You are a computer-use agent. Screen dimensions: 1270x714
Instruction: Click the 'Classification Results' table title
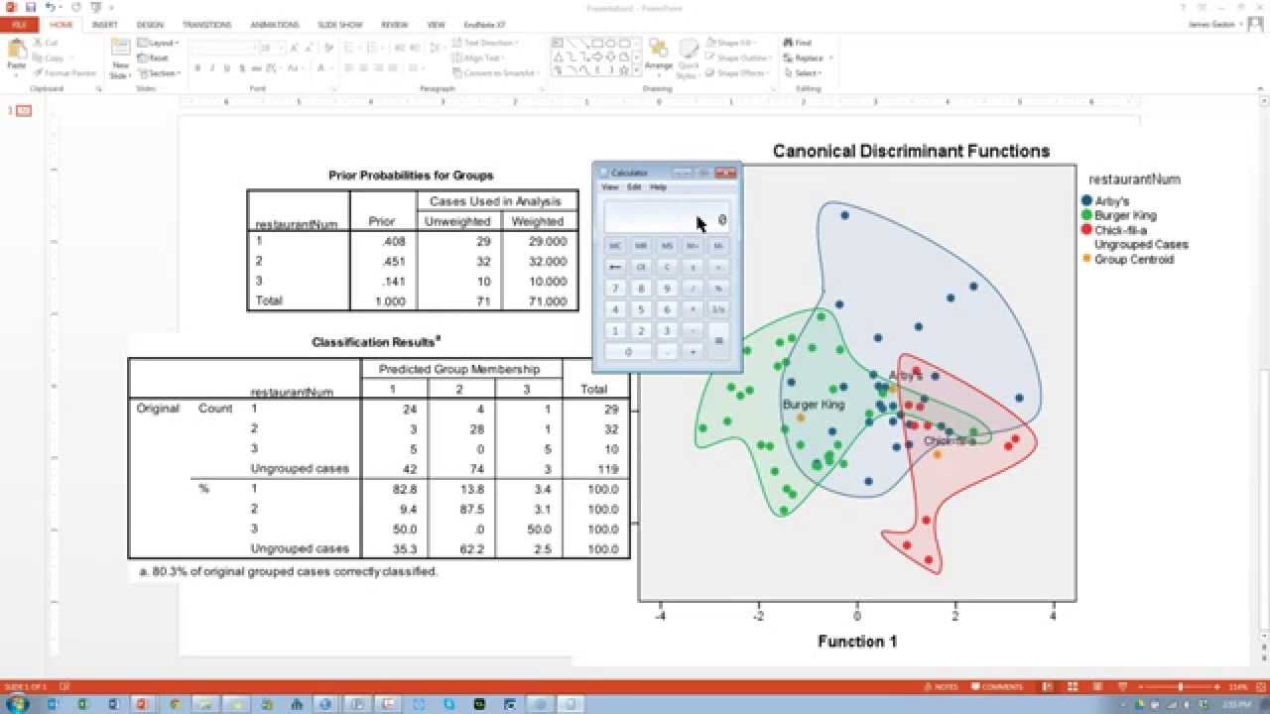[x=376, y=342]
